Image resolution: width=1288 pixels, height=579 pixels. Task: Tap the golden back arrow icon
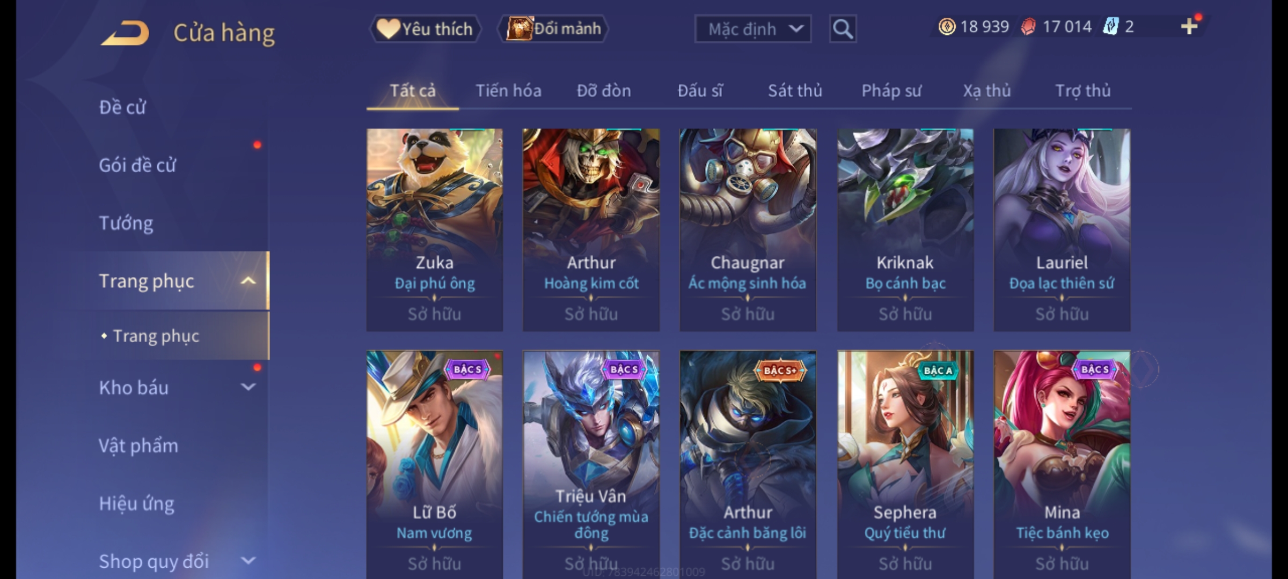pos(125,33)
